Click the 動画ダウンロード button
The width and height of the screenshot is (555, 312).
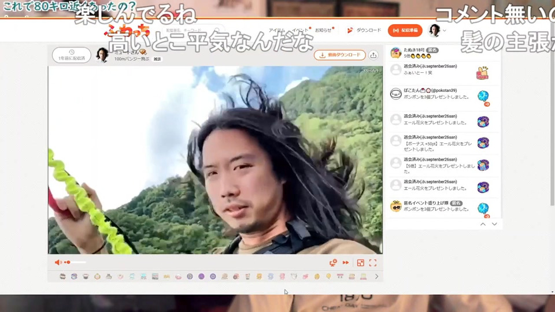click(x=340, y=55)
